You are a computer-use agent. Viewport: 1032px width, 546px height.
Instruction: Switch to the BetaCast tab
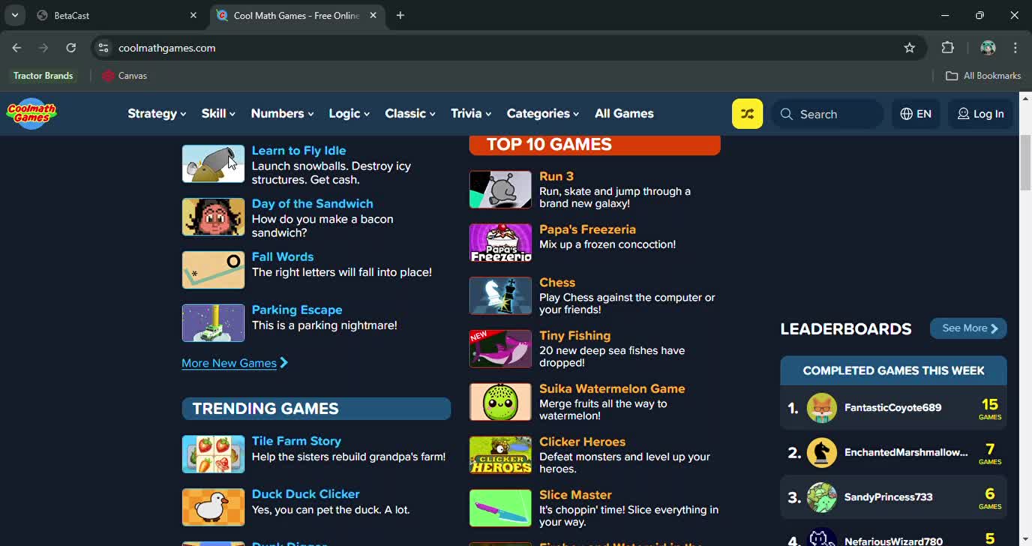(x=116, y=16)
